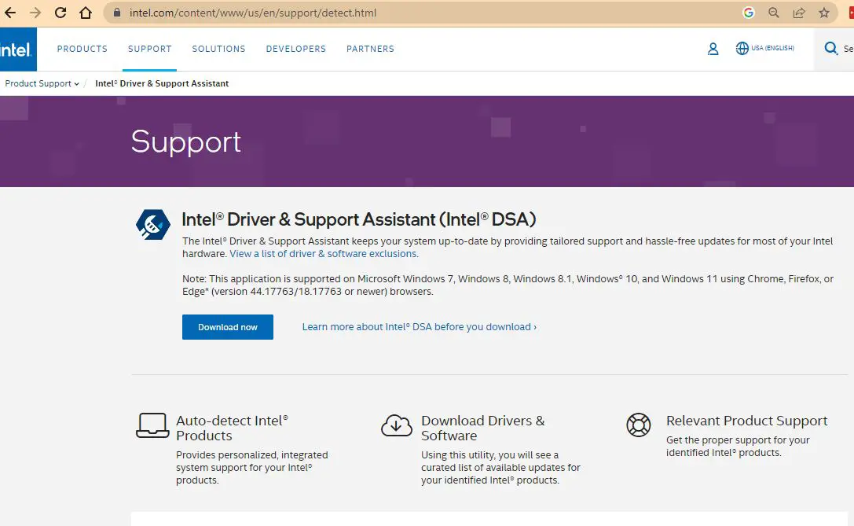854x526 pixels.
Task: Open the Solutions menu
Action: click(x=218, y=49)
